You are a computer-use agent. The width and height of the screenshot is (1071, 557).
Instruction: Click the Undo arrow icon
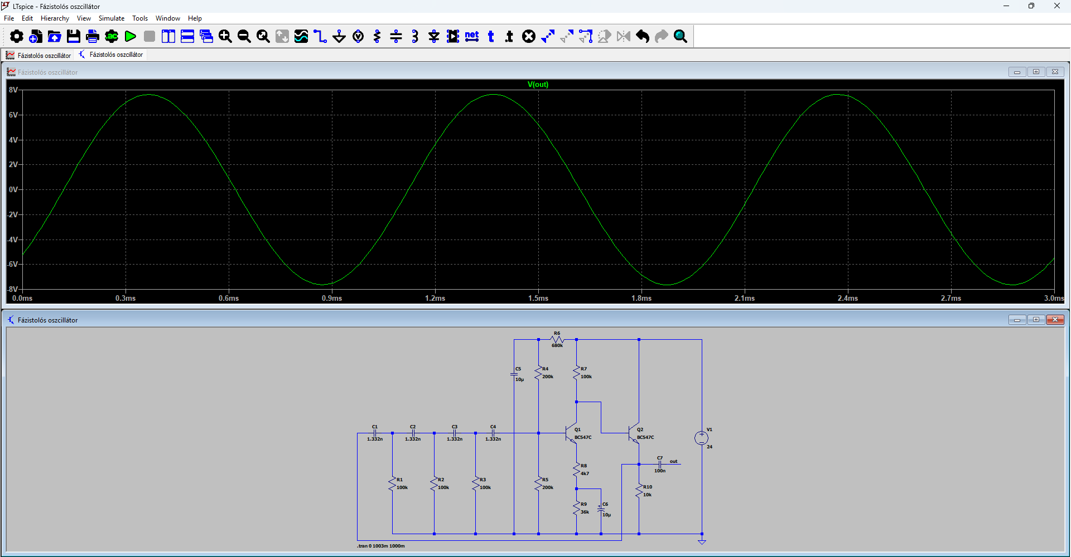pyautogui.click(x=643, y=37)
